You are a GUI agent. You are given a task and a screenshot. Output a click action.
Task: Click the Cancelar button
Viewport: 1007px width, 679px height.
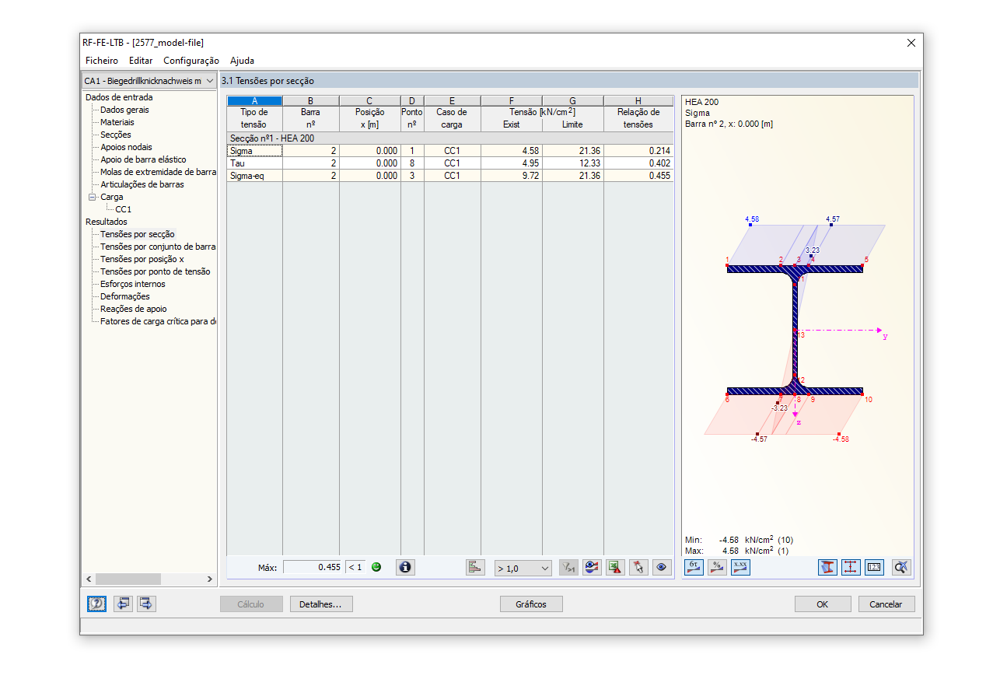(886, 604)
